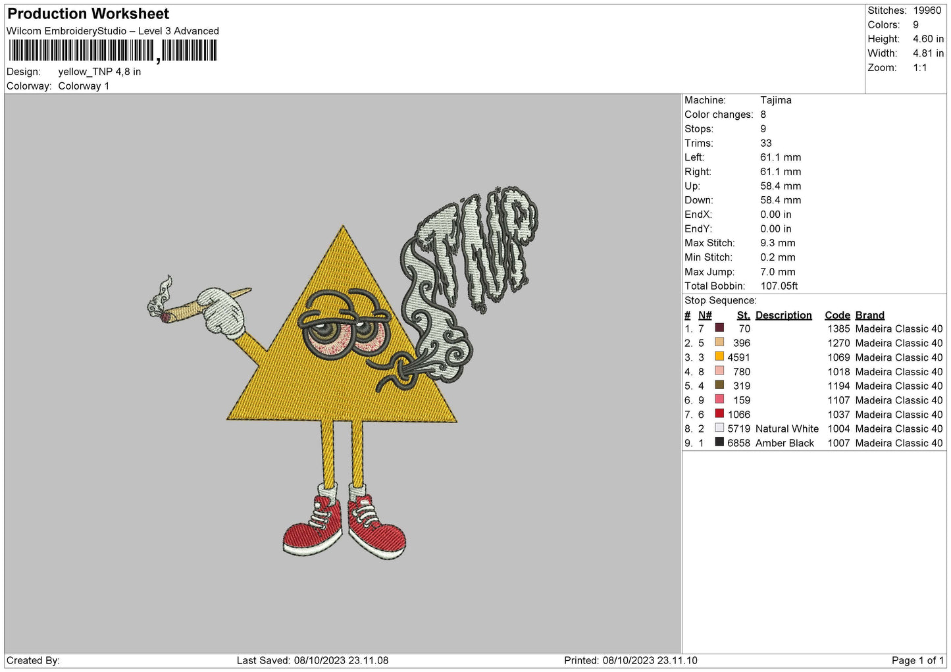Click the Trims value '33'
The width and height of the screenshot is (951, 672).
click(x=765, y=143)
